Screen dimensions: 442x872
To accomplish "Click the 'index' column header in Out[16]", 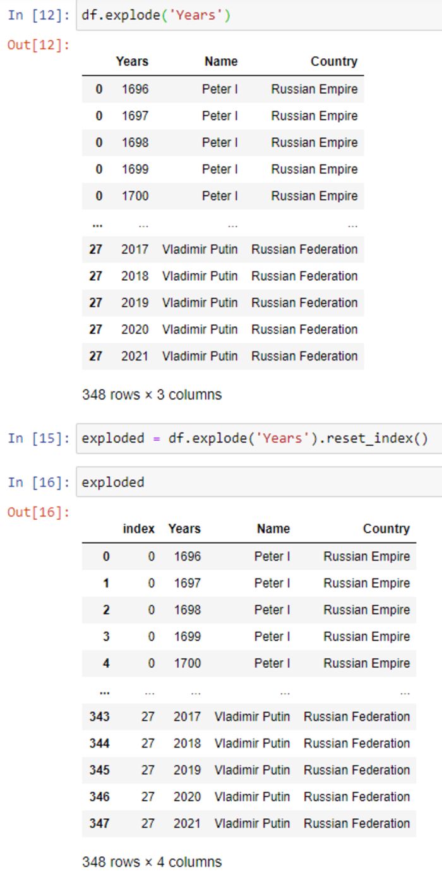I will coord(139,529).
